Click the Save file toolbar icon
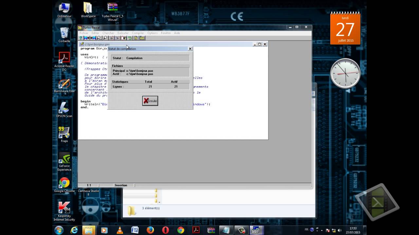Image resolution: width=419 pixels, height=235 pixels. [93, 38]
